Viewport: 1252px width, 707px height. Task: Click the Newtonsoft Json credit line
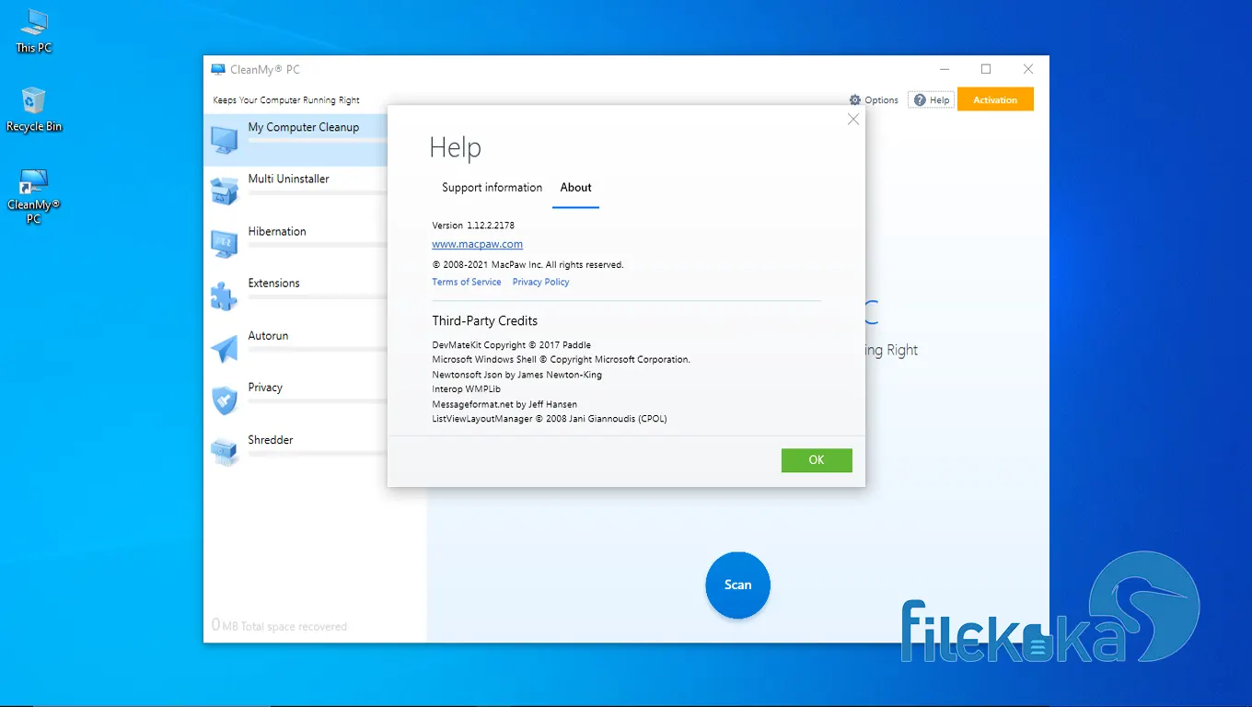tap(517, 375)
